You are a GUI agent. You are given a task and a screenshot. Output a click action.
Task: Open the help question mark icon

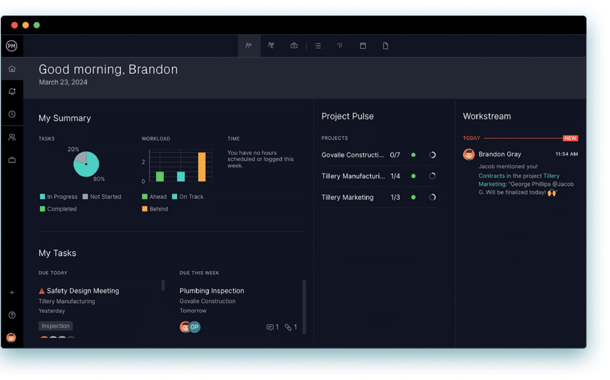coord(12,315)
